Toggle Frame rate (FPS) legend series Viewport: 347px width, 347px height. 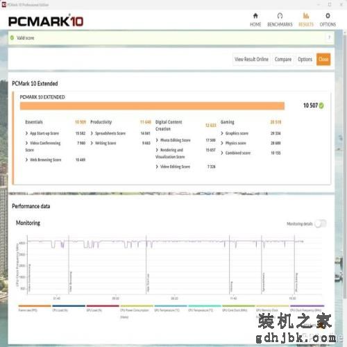(x=34, y=309)
